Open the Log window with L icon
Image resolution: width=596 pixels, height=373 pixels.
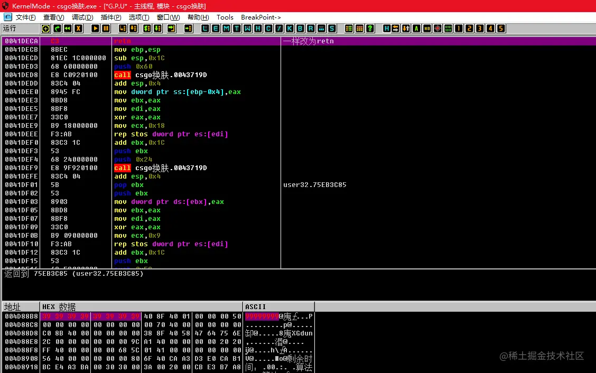(x=205, y=29)
